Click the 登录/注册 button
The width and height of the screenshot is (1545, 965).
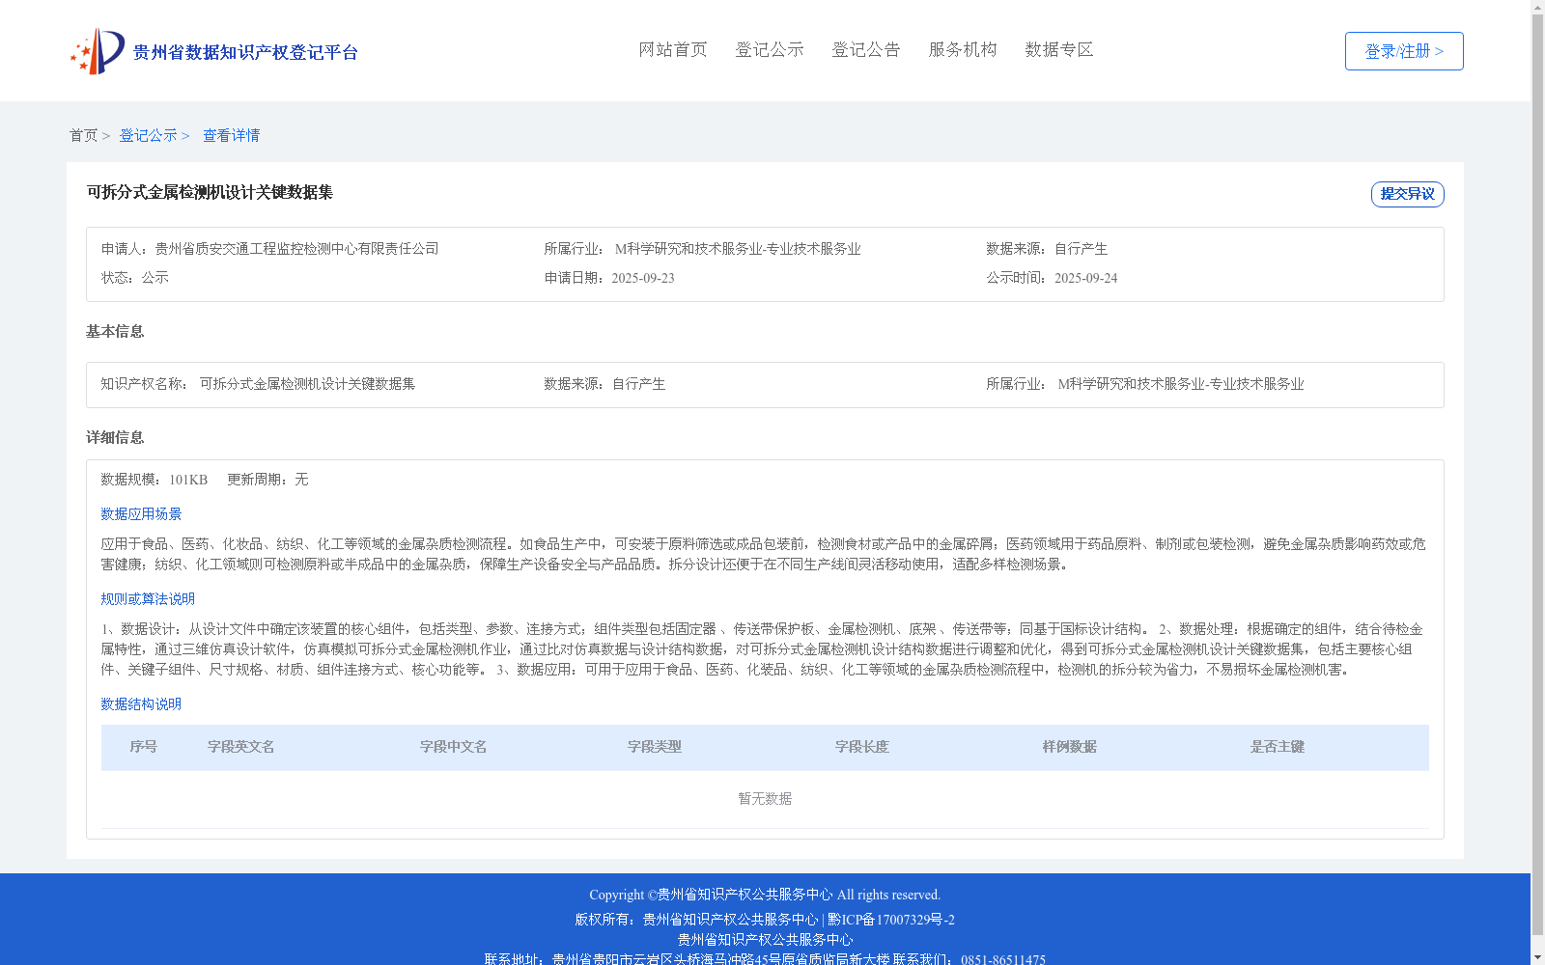pos(1404,51)
